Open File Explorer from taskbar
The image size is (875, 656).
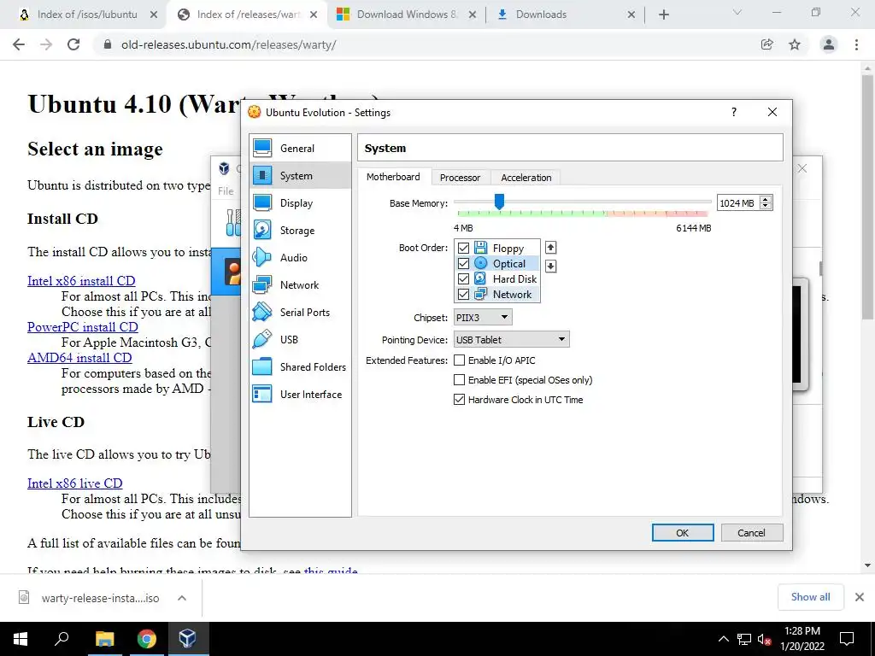click(x=104, y=639)
